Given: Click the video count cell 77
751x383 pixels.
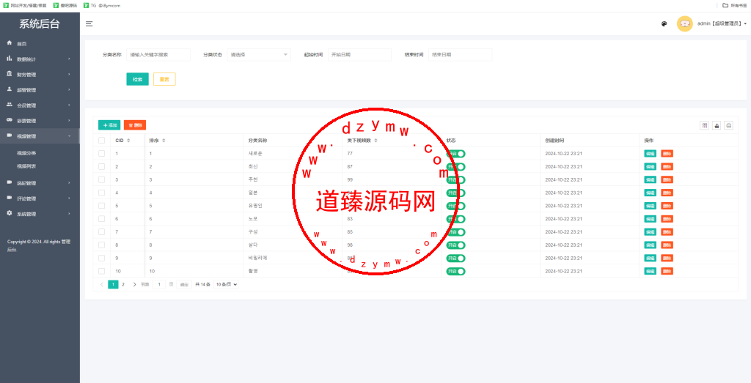Looking at the screenshot, I should 350,154.
